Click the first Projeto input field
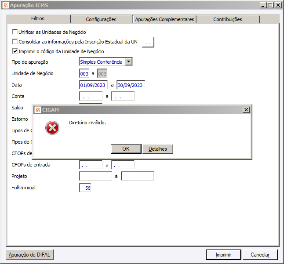Screen dimensions: 284x264 coord(96,176)
